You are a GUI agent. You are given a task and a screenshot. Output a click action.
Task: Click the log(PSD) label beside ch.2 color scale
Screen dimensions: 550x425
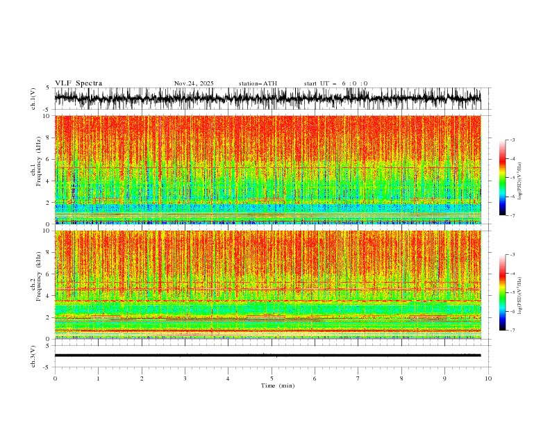[x=520, y=295]
